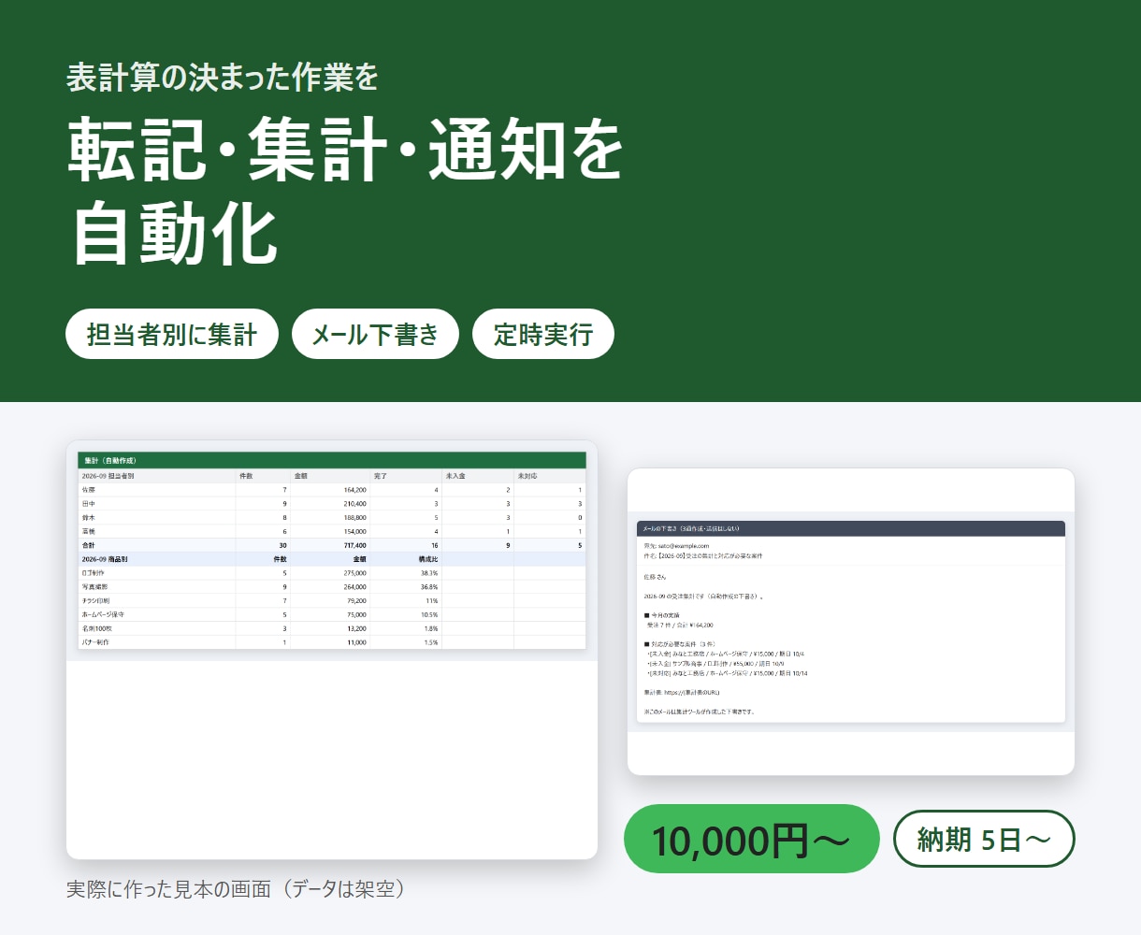
Task: Click the amount 275,000 for ロゴ制作
Action: click(354, 573)
